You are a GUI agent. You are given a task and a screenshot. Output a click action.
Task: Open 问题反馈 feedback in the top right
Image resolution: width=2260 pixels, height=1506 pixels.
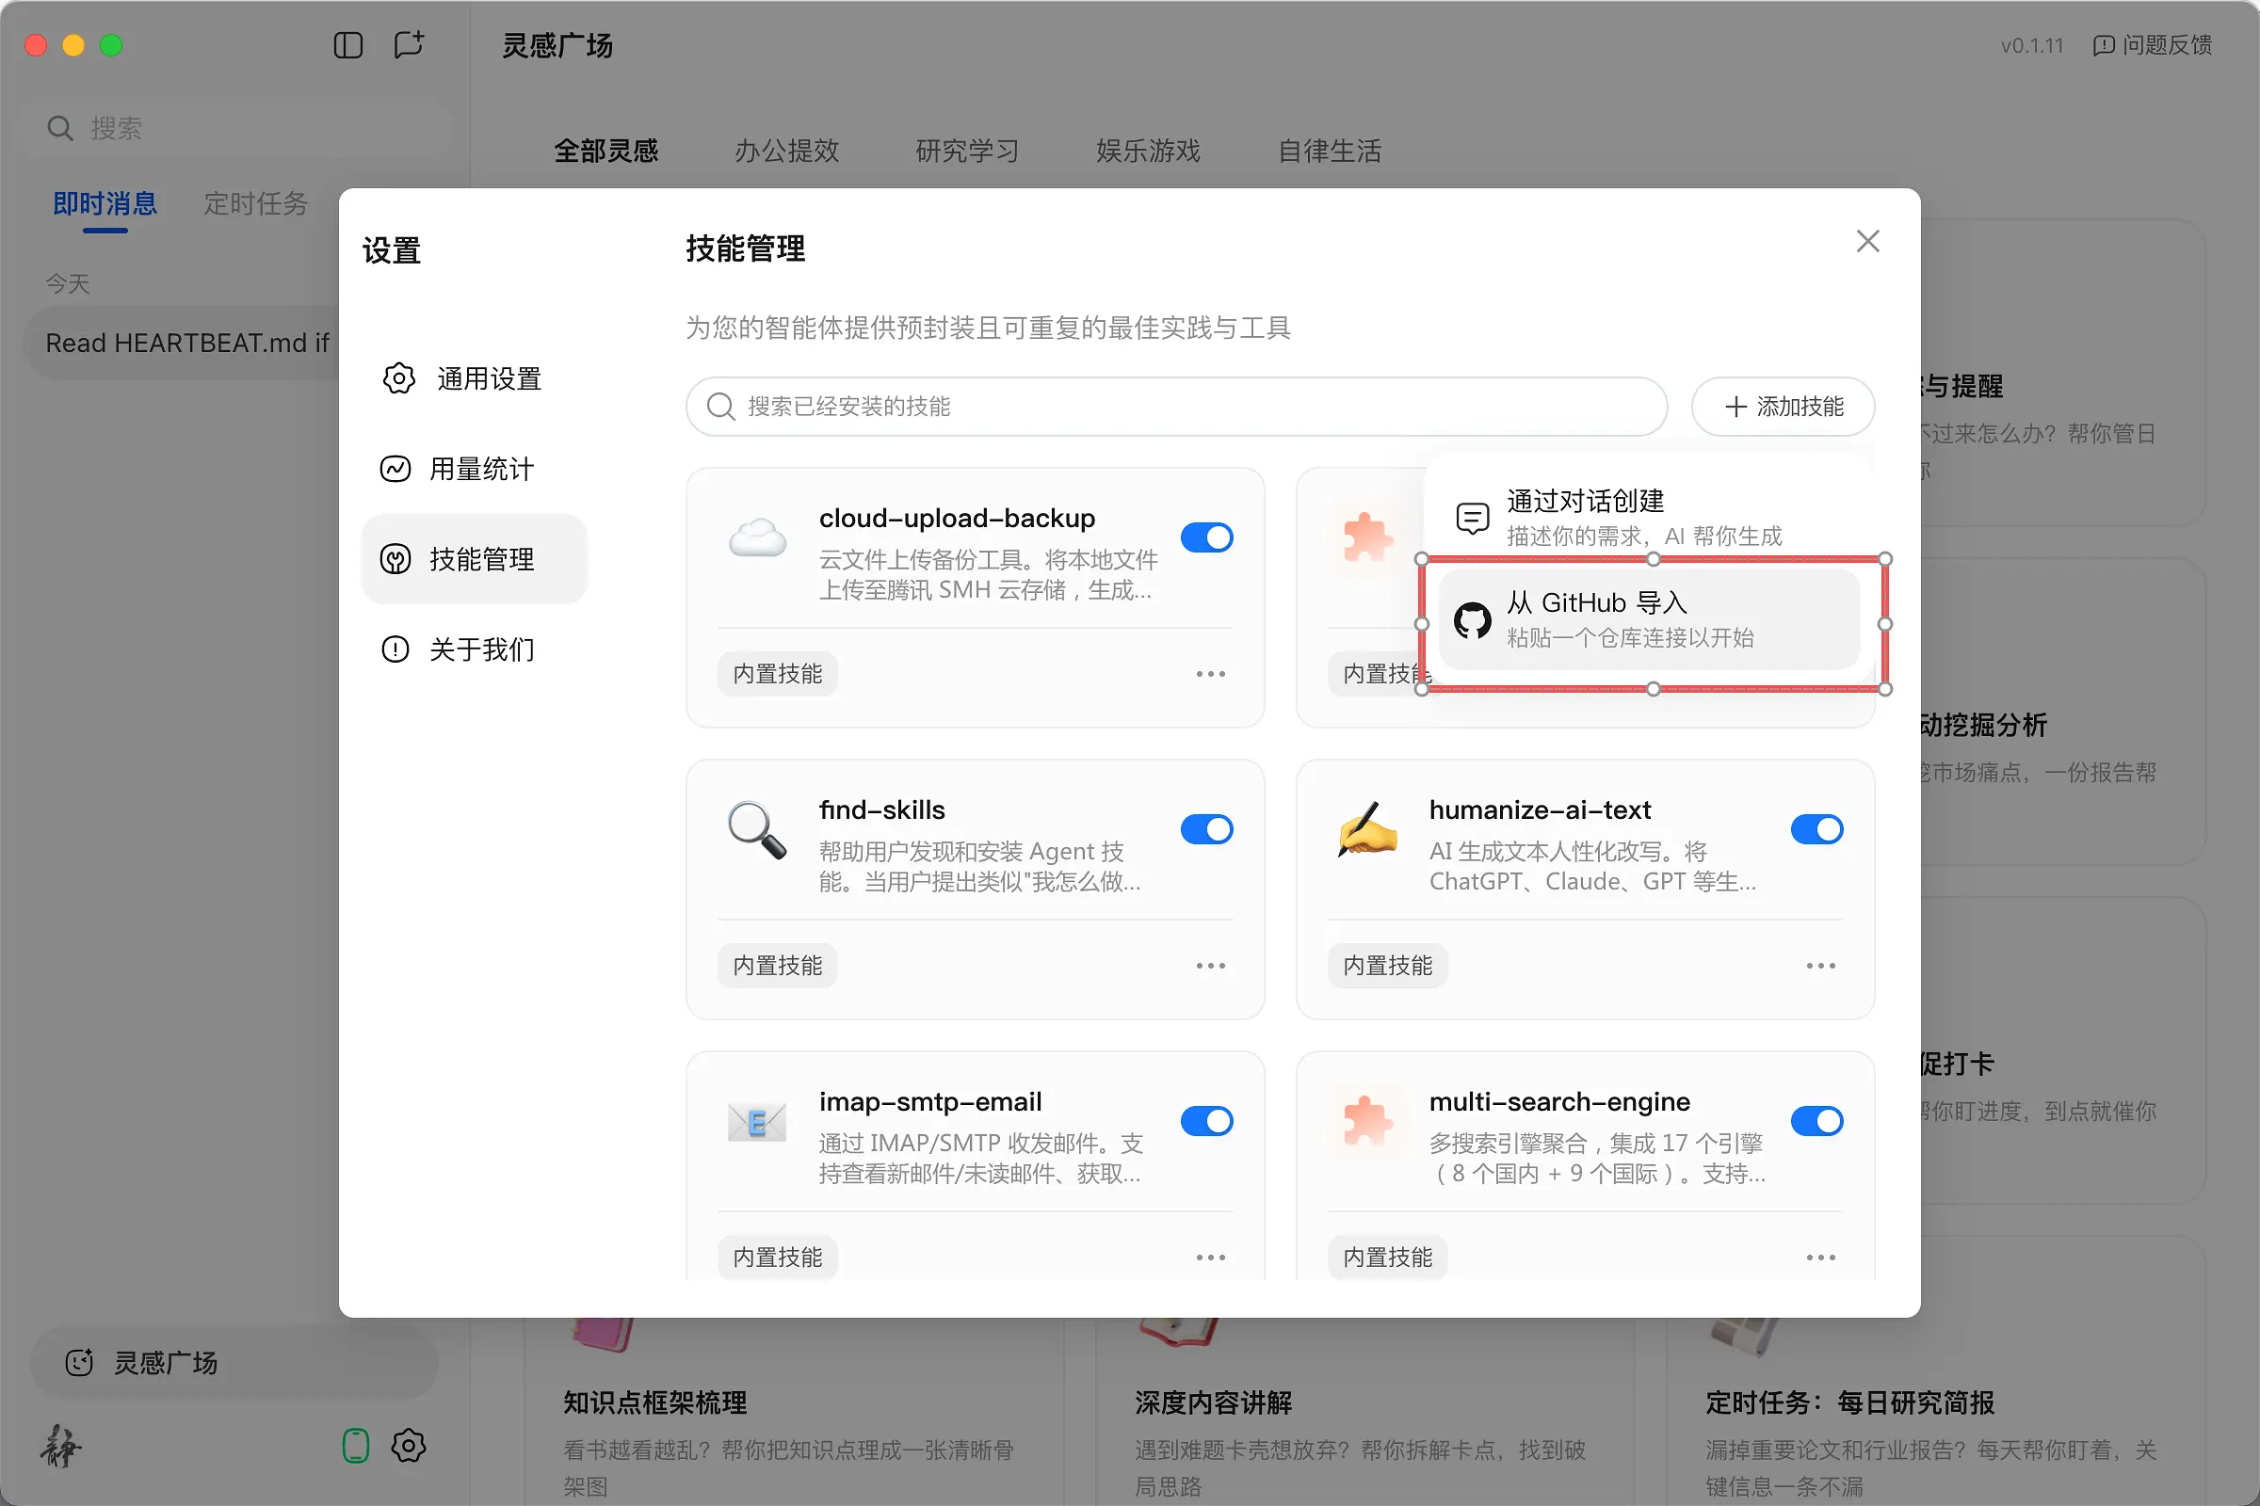coord(2168,45)
